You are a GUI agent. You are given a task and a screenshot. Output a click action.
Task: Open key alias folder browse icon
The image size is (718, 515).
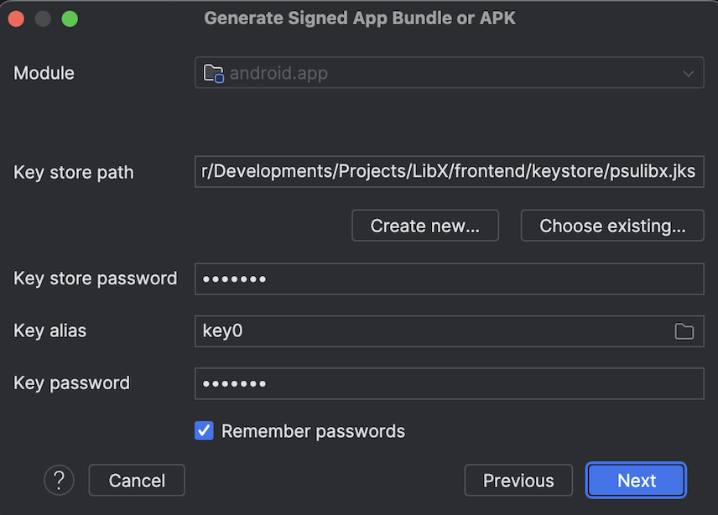point(684,331)
